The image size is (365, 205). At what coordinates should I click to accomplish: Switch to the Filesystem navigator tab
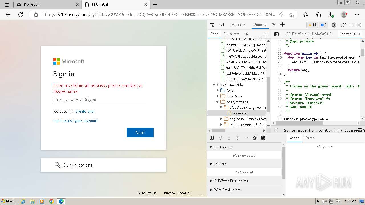point(232,34)
